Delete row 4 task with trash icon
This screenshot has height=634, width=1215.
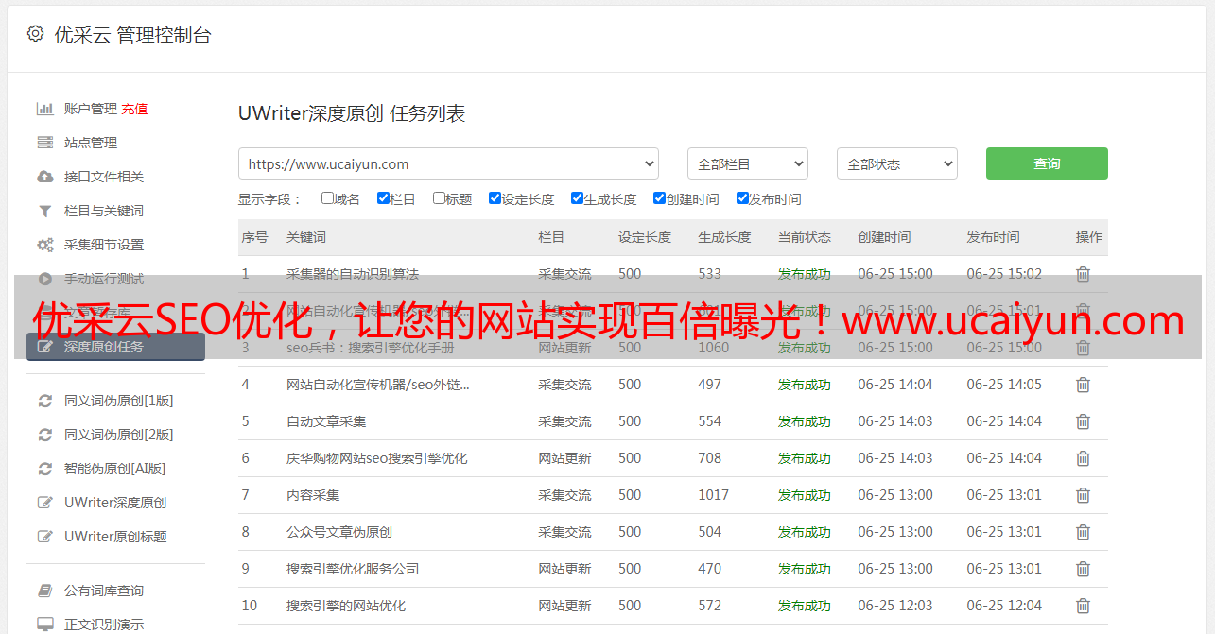[x=1084, y=385]
